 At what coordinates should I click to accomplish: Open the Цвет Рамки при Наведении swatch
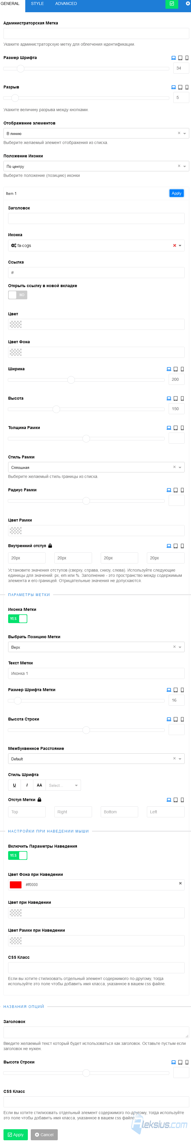pos(16,940)
